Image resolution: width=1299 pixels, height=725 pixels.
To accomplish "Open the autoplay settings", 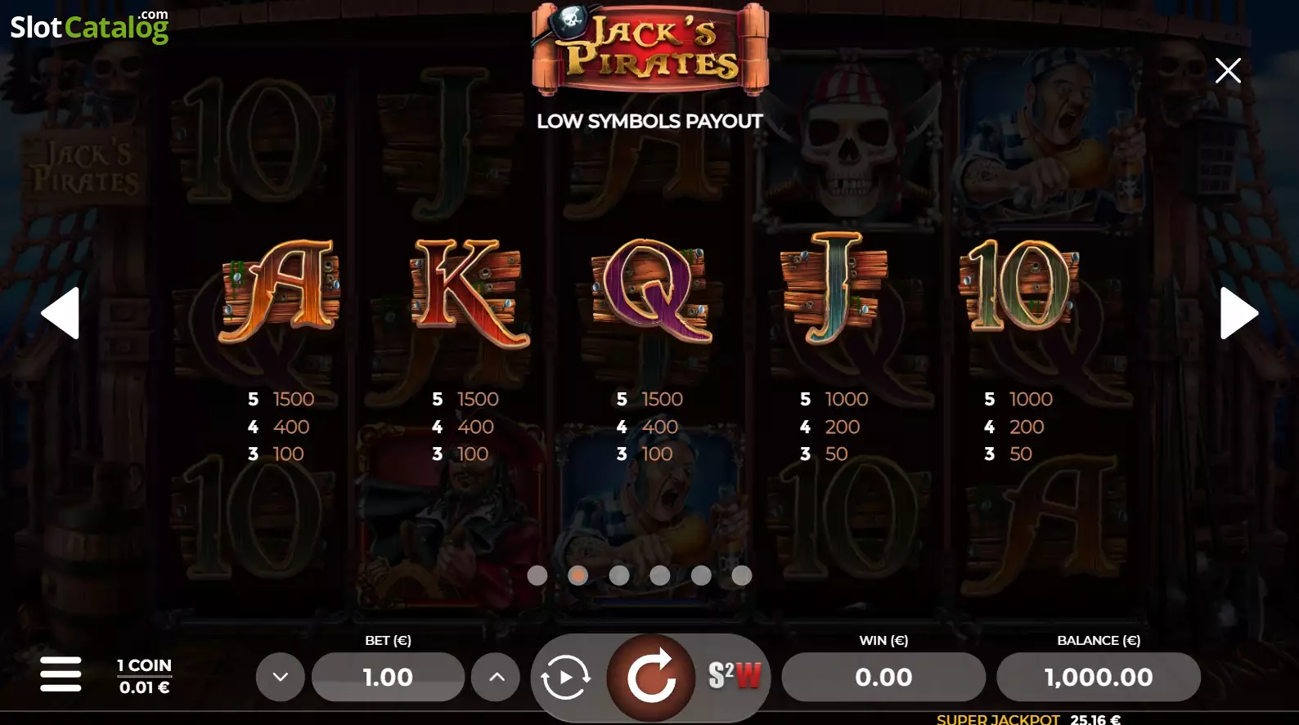I will (x=565, y=678).
